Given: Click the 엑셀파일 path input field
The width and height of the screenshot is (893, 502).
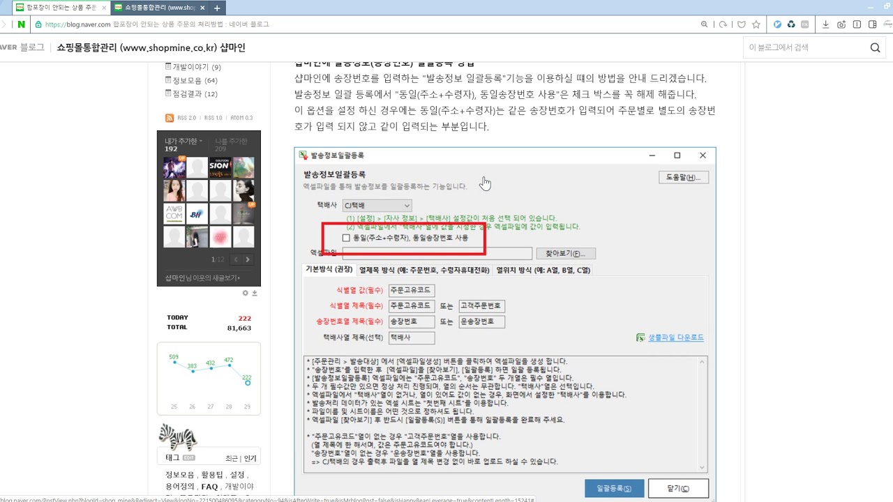Looking at the screenshot, I should (x=437, y=253).
